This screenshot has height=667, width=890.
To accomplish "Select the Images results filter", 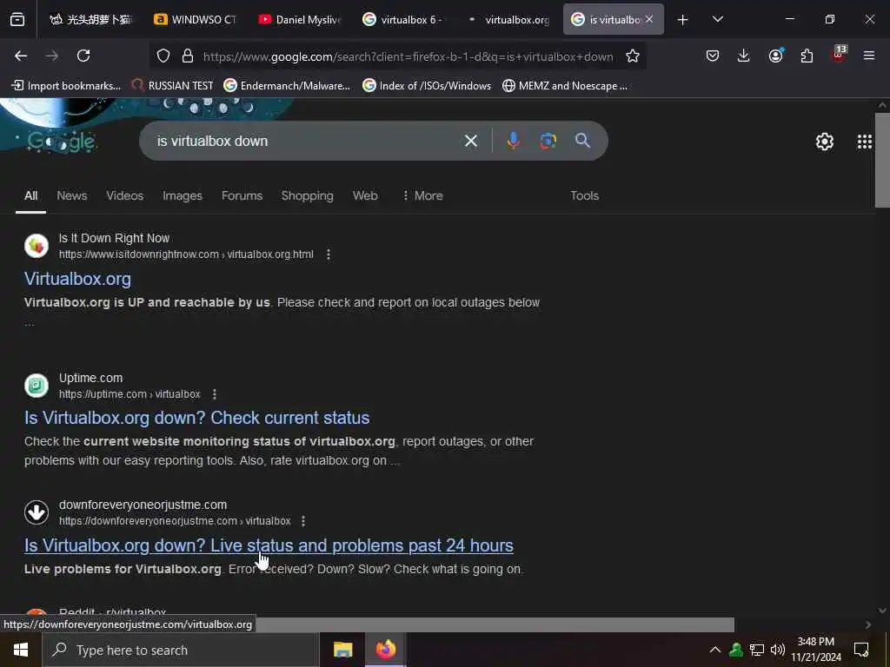I will pyautogui.click(x=183, y=195).
